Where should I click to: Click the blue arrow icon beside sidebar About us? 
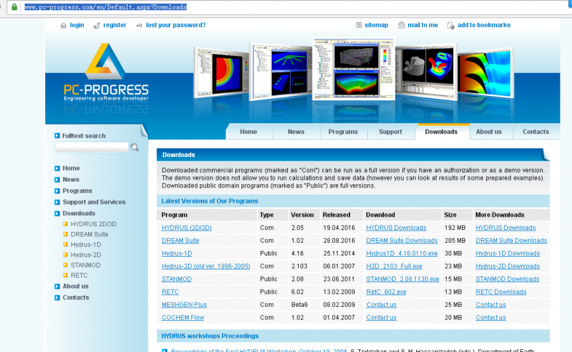(57, 287)
